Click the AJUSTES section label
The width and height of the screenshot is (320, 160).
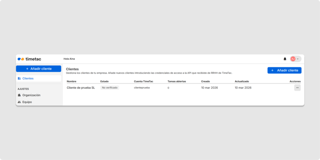point(23,89)
